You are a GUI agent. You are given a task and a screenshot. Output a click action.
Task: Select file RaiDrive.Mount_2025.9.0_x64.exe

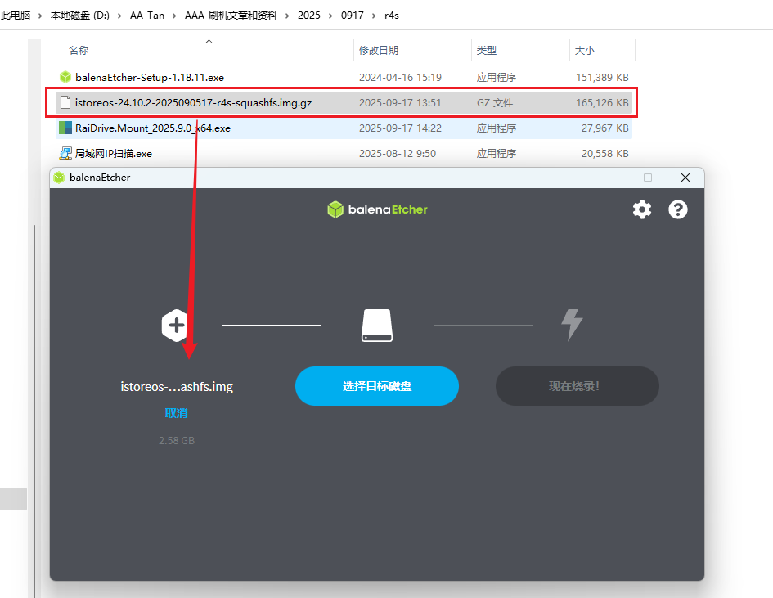[153, 128]
